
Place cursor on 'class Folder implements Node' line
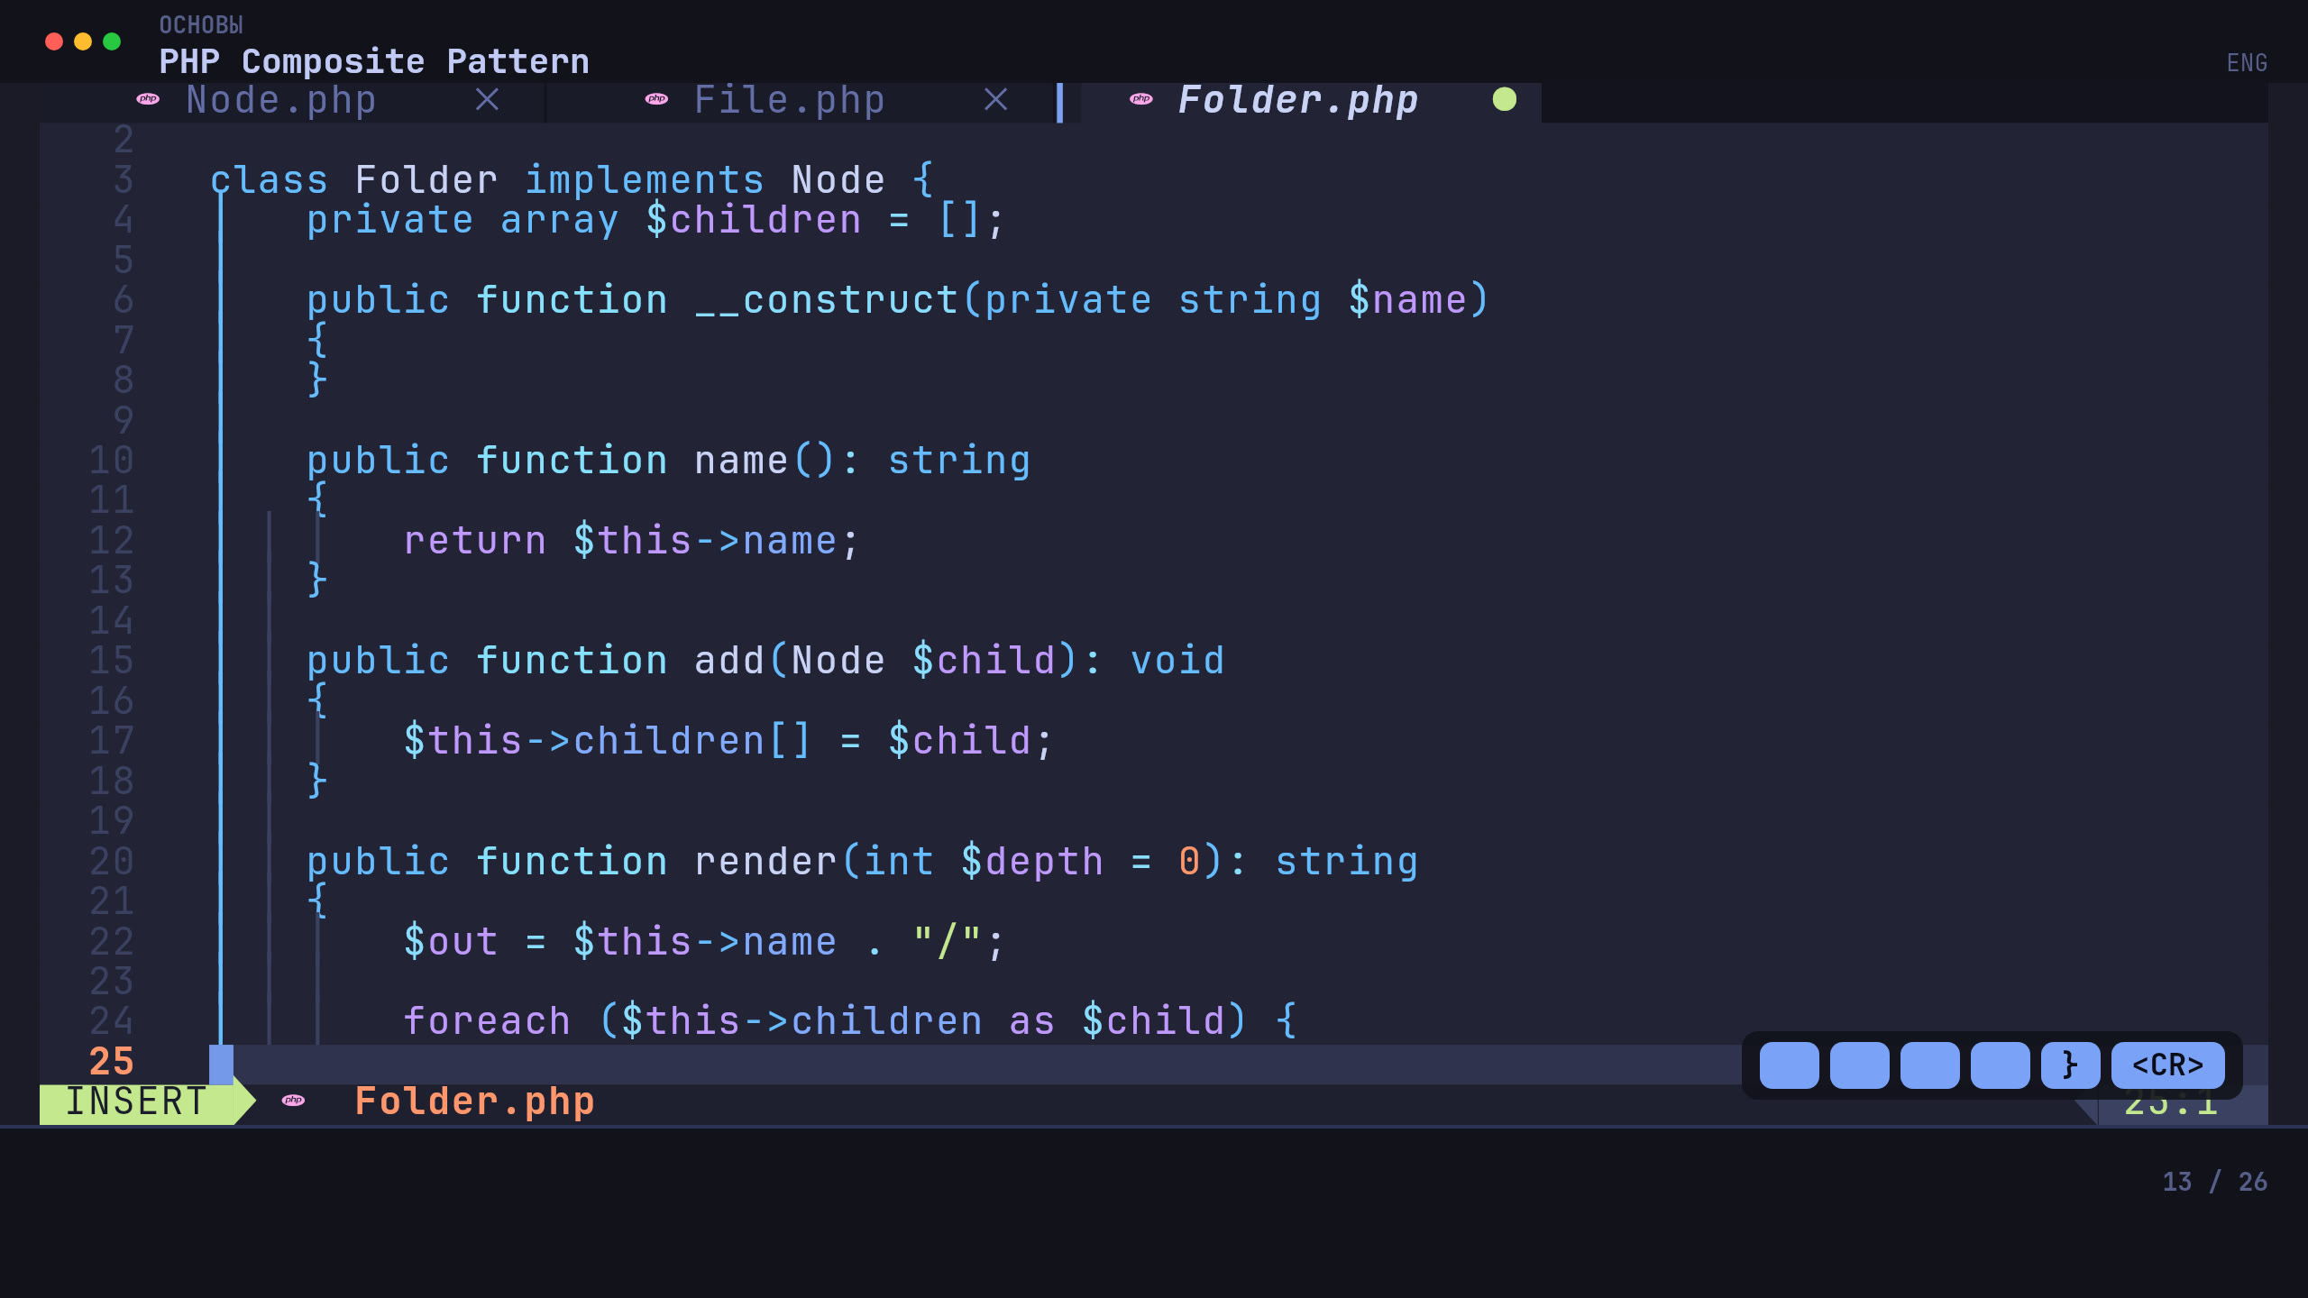point(572,180)
